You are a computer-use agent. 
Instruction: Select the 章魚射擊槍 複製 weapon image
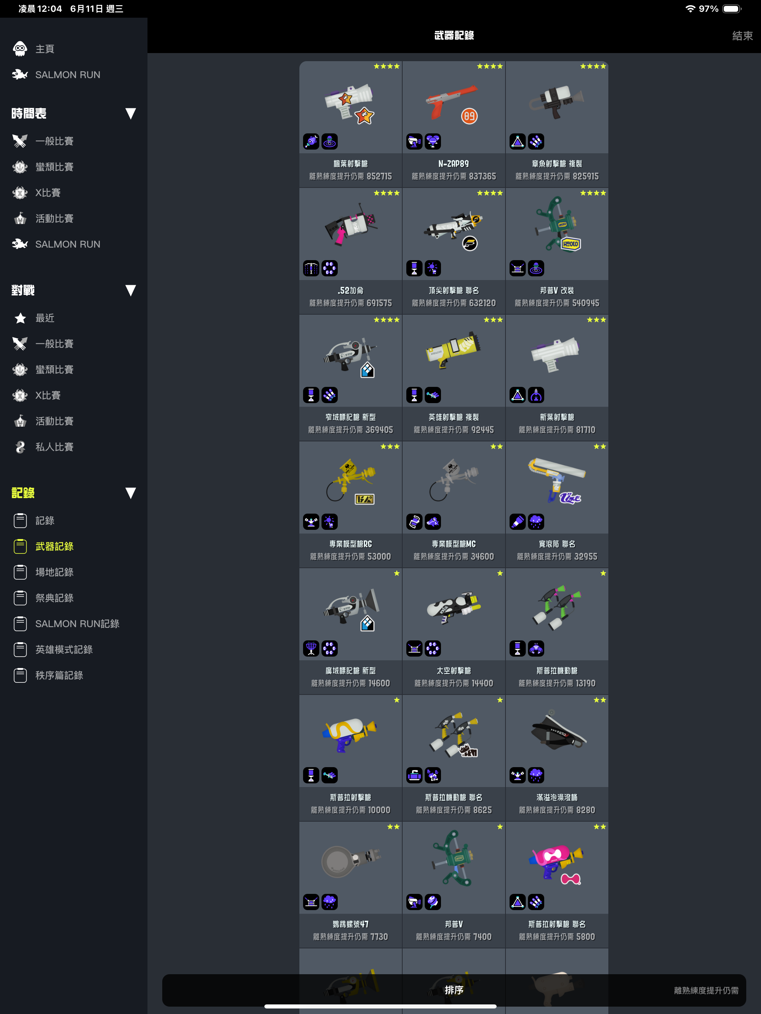556,102
